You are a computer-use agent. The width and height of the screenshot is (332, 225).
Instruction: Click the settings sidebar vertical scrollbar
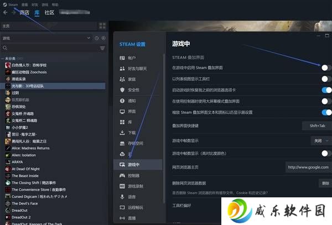(164, 128)
